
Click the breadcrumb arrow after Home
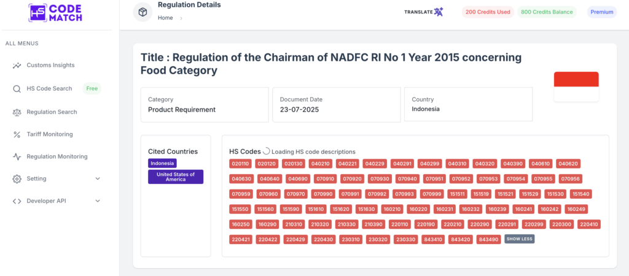[181, 18]
